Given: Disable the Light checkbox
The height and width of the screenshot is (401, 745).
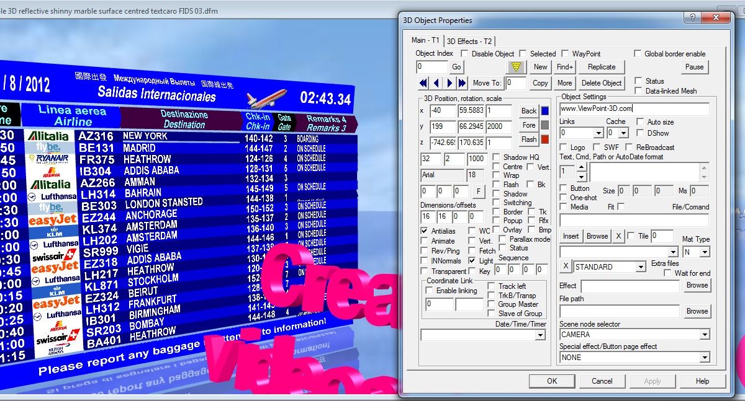Looking at the screenshot, I should pyautogui.click(x=472, y=261).
